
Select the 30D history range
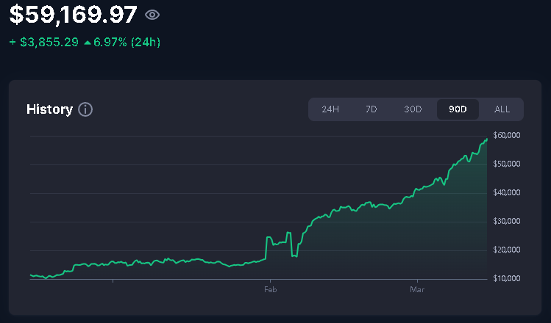pos(413,109)
